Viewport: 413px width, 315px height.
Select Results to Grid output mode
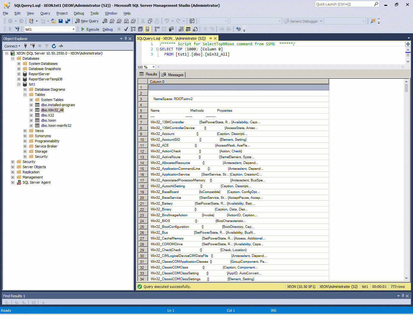point(188,29)
